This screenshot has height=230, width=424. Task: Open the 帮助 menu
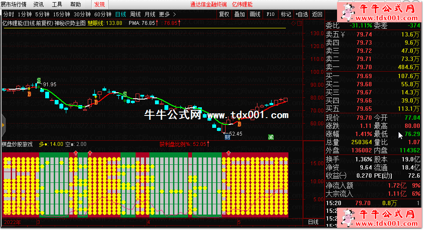[x=75, y=4]
